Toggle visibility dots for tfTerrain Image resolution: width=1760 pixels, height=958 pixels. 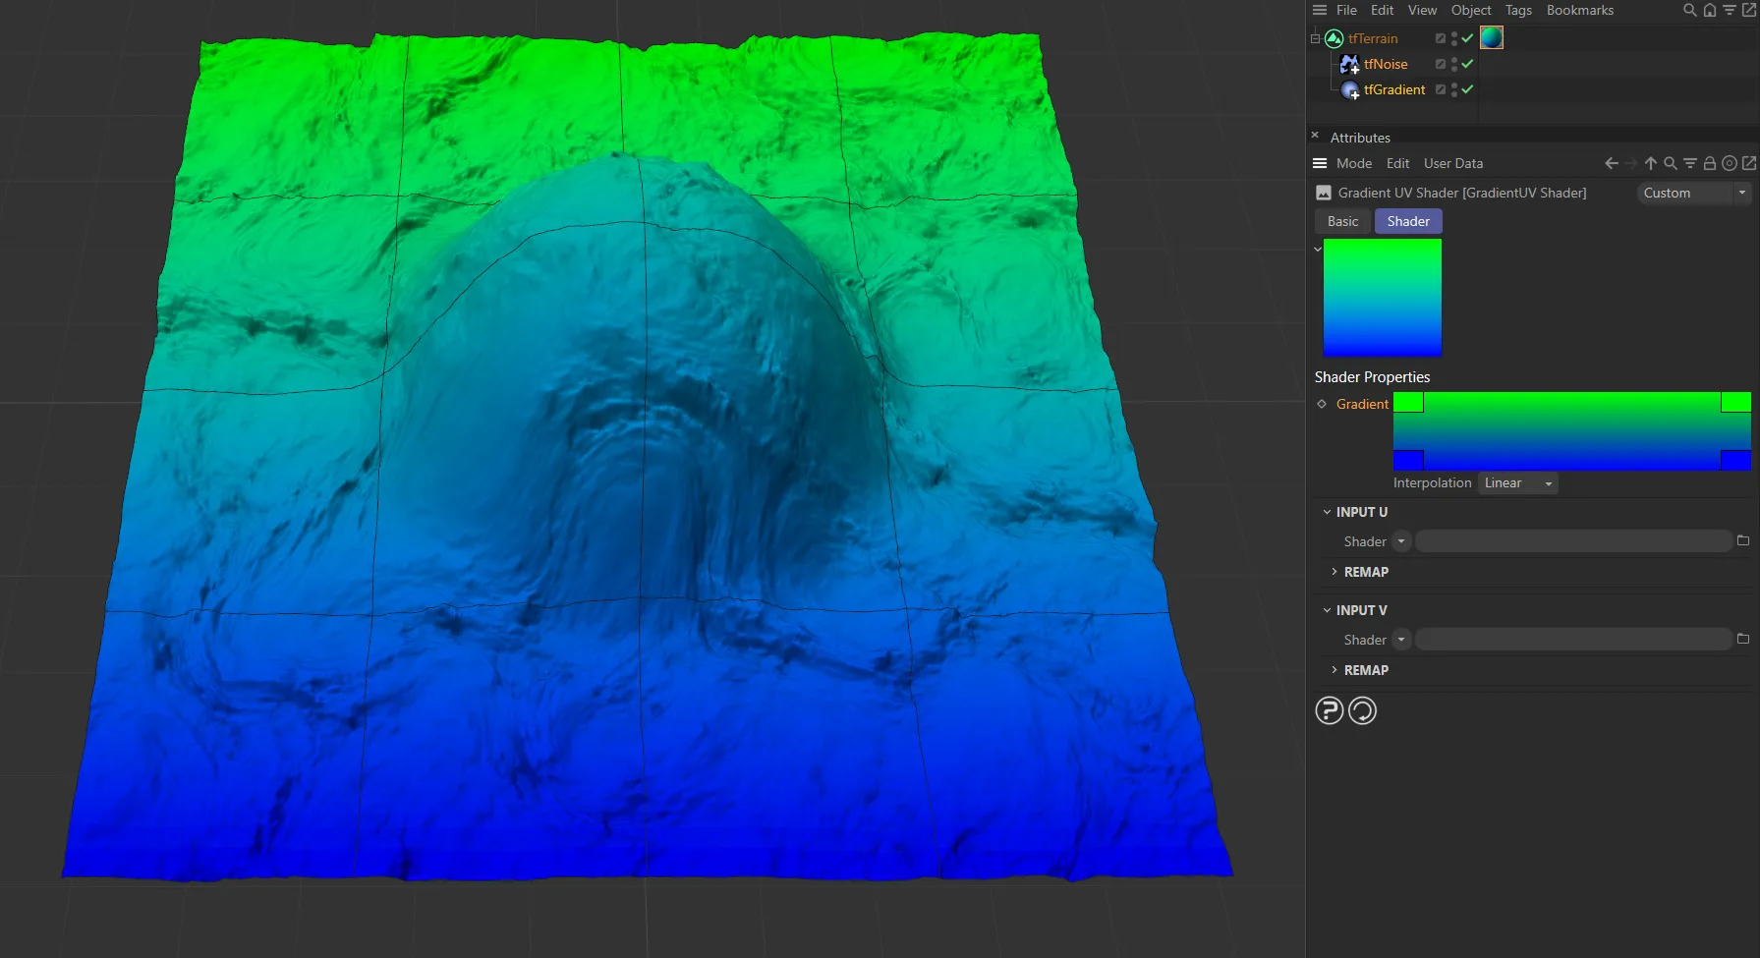point(1454,38)
